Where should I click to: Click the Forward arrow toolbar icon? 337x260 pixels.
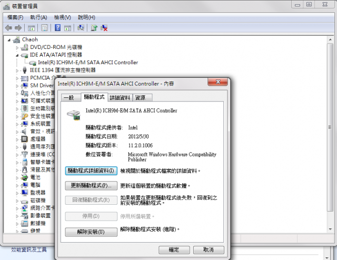tap(18, 28)
